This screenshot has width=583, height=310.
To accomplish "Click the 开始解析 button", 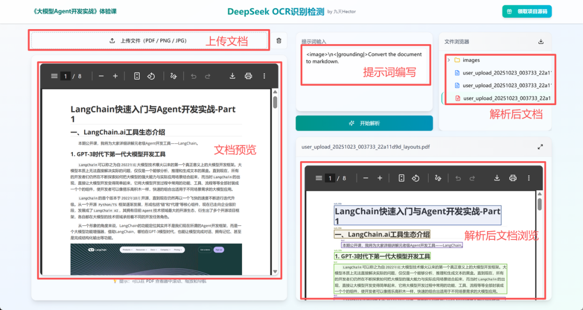I will (364, 123).
